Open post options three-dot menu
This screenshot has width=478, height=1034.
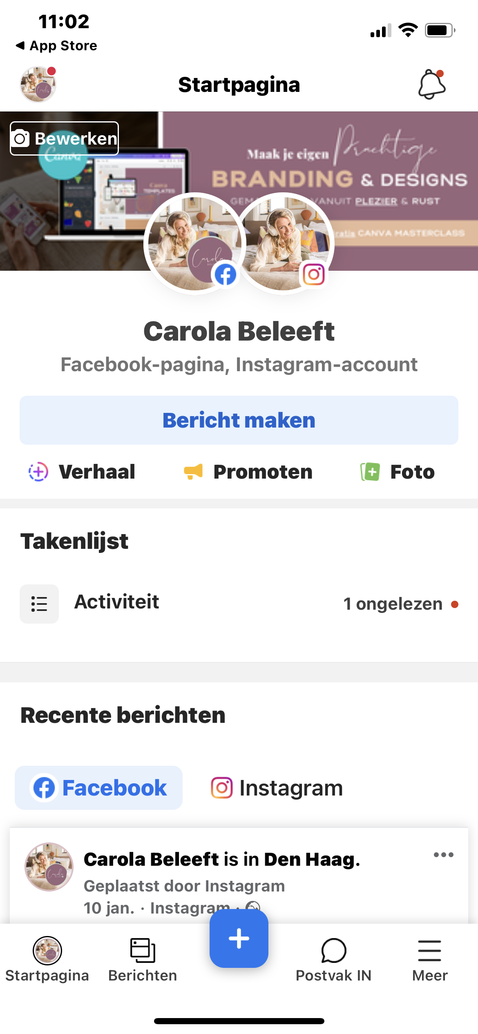coord(443,855)
